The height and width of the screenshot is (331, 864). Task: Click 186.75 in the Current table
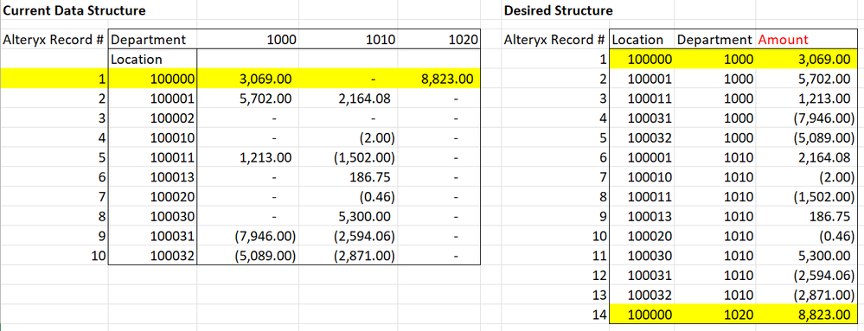(x=370, y=178)
